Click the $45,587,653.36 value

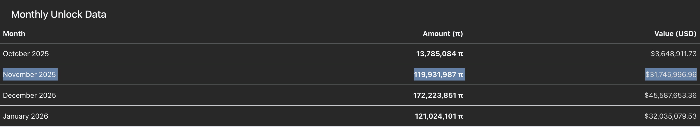(670, 95)
